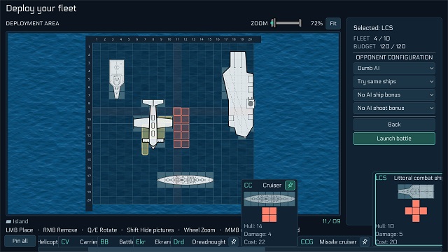Click the horizontal cruiser ship on the grid
The height and width of the screenshot is (252, 448).
point(185,180)
